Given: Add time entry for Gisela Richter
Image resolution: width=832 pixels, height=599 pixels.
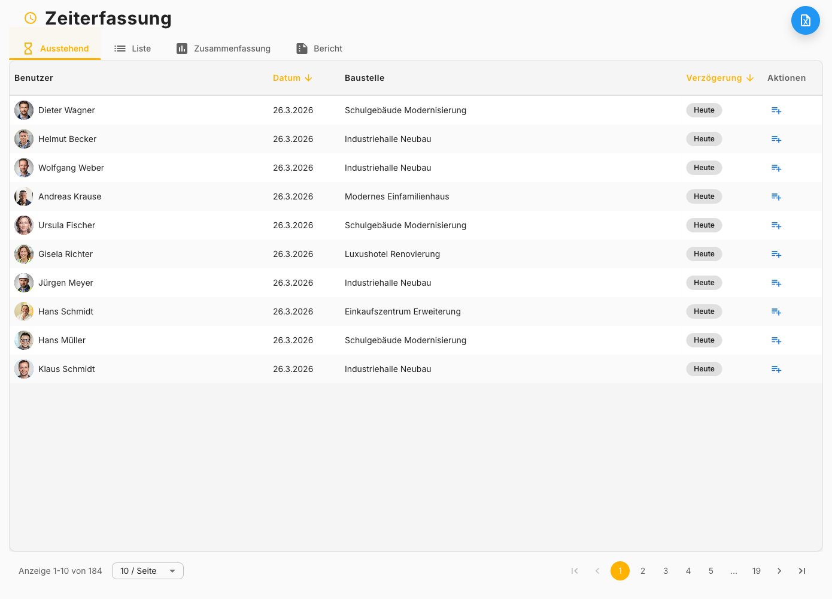Looking at the screenshot, I should click(776, 254).
